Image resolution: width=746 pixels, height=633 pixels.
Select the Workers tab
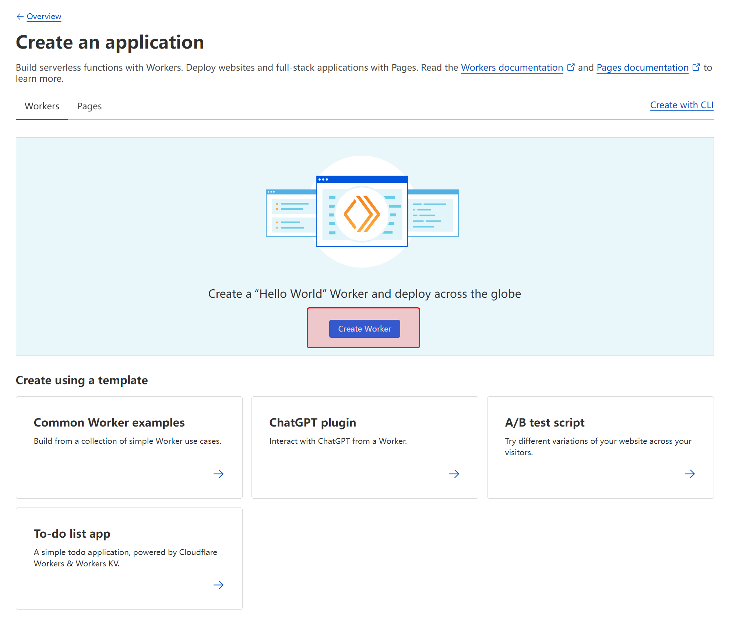pos(42,106)
